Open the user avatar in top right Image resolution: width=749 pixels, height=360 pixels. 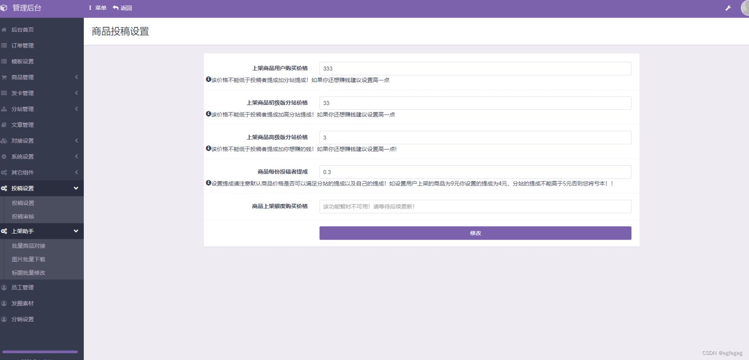click(745, 8)
